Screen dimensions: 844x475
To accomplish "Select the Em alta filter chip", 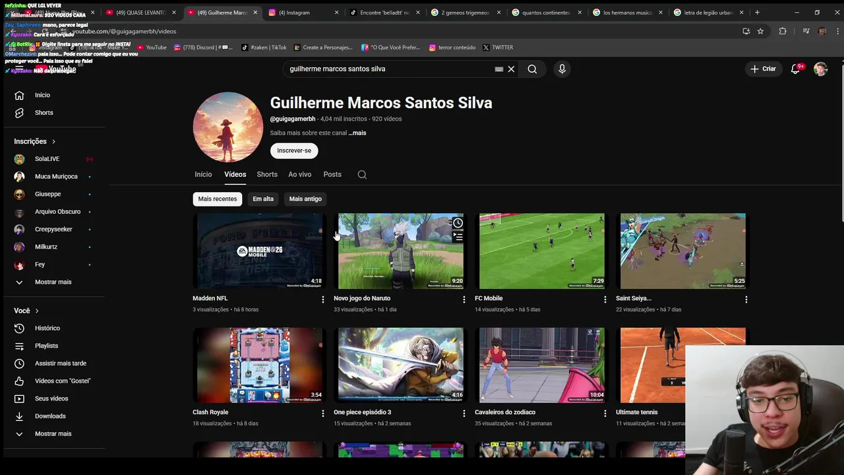I will (x=263, y=199).
